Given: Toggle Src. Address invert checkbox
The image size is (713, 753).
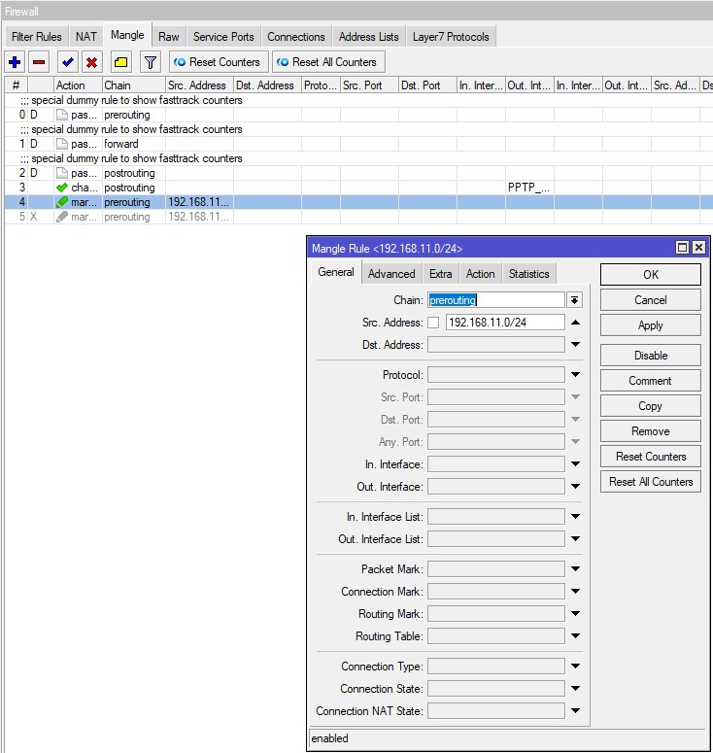Looking at the screenshot, I should tap(433, 323).
